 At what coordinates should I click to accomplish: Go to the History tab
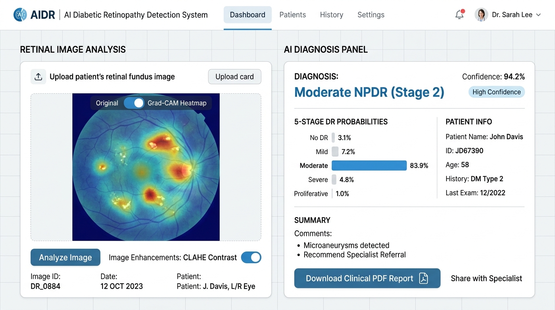pyautogui.click(x=332, y=15)
